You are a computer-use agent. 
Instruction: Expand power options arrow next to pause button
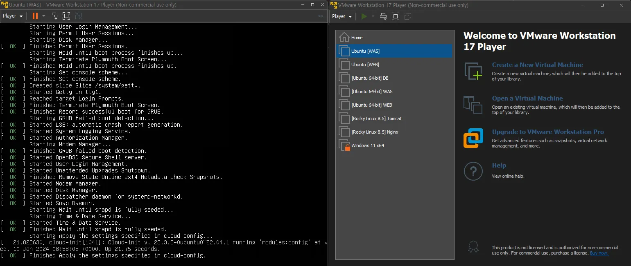44,16
